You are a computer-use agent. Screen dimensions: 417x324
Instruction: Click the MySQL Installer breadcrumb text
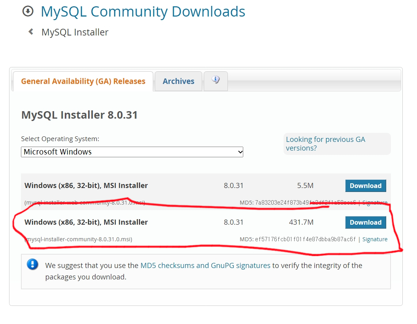(75, 32)
